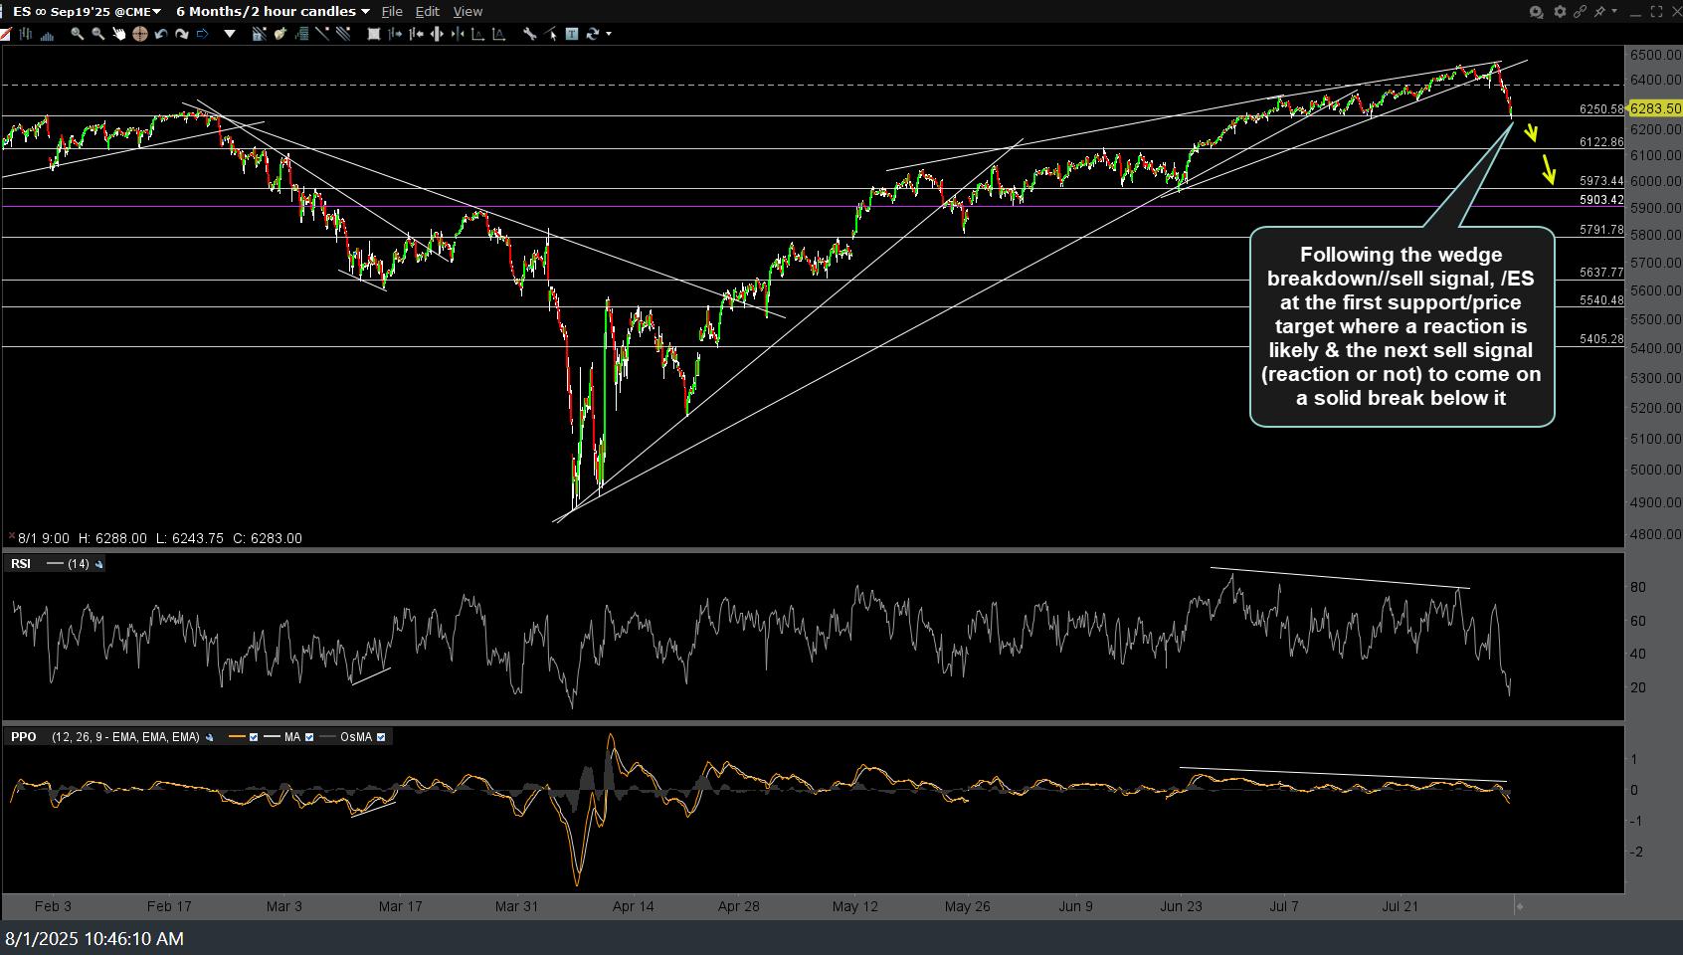
Task: Click the yellow 6283.50 price marker
Action: pyautogui.click(x=1654, y=108)
